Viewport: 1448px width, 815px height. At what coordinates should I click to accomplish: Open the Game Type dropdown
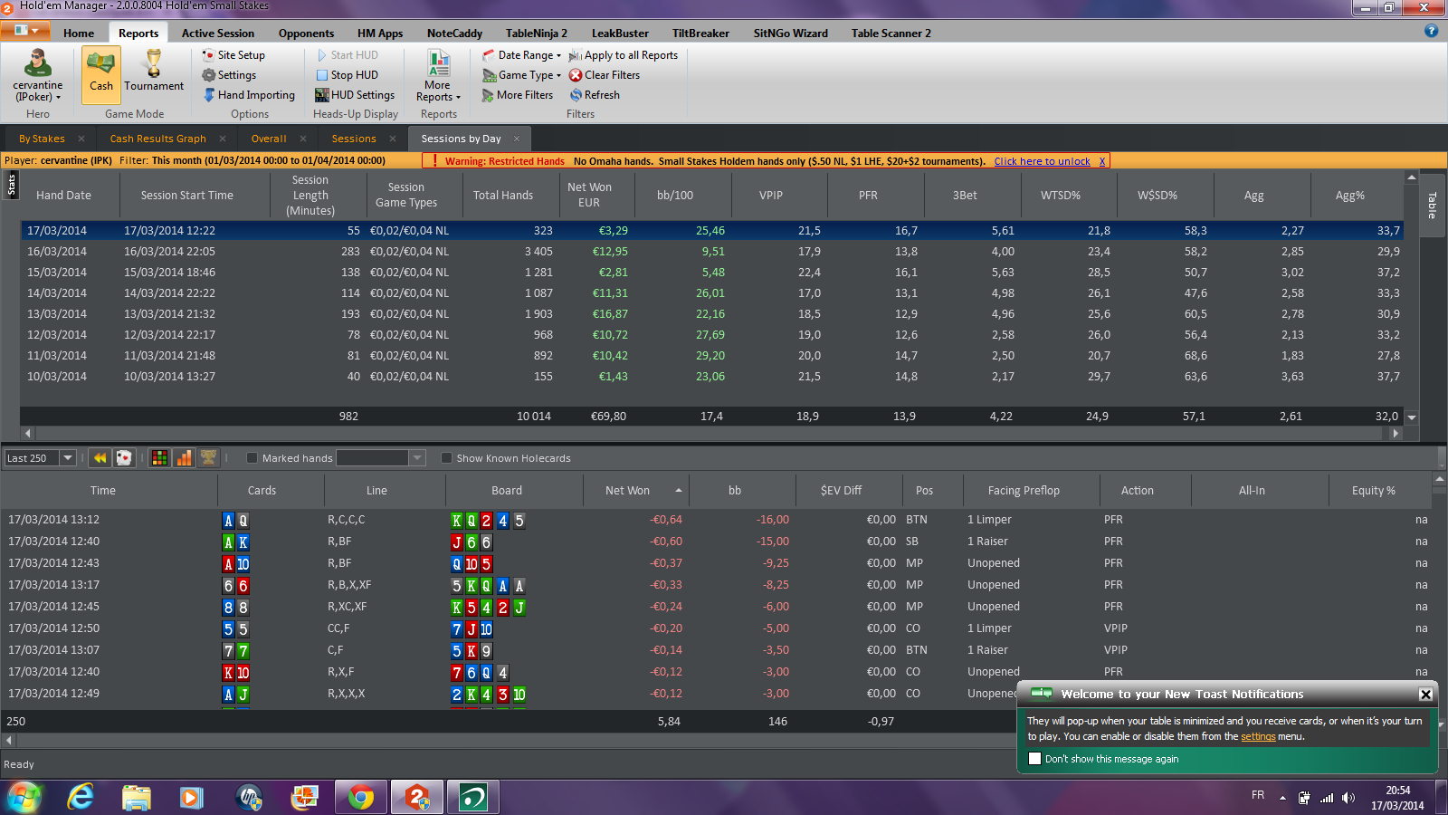coord(522,75)
